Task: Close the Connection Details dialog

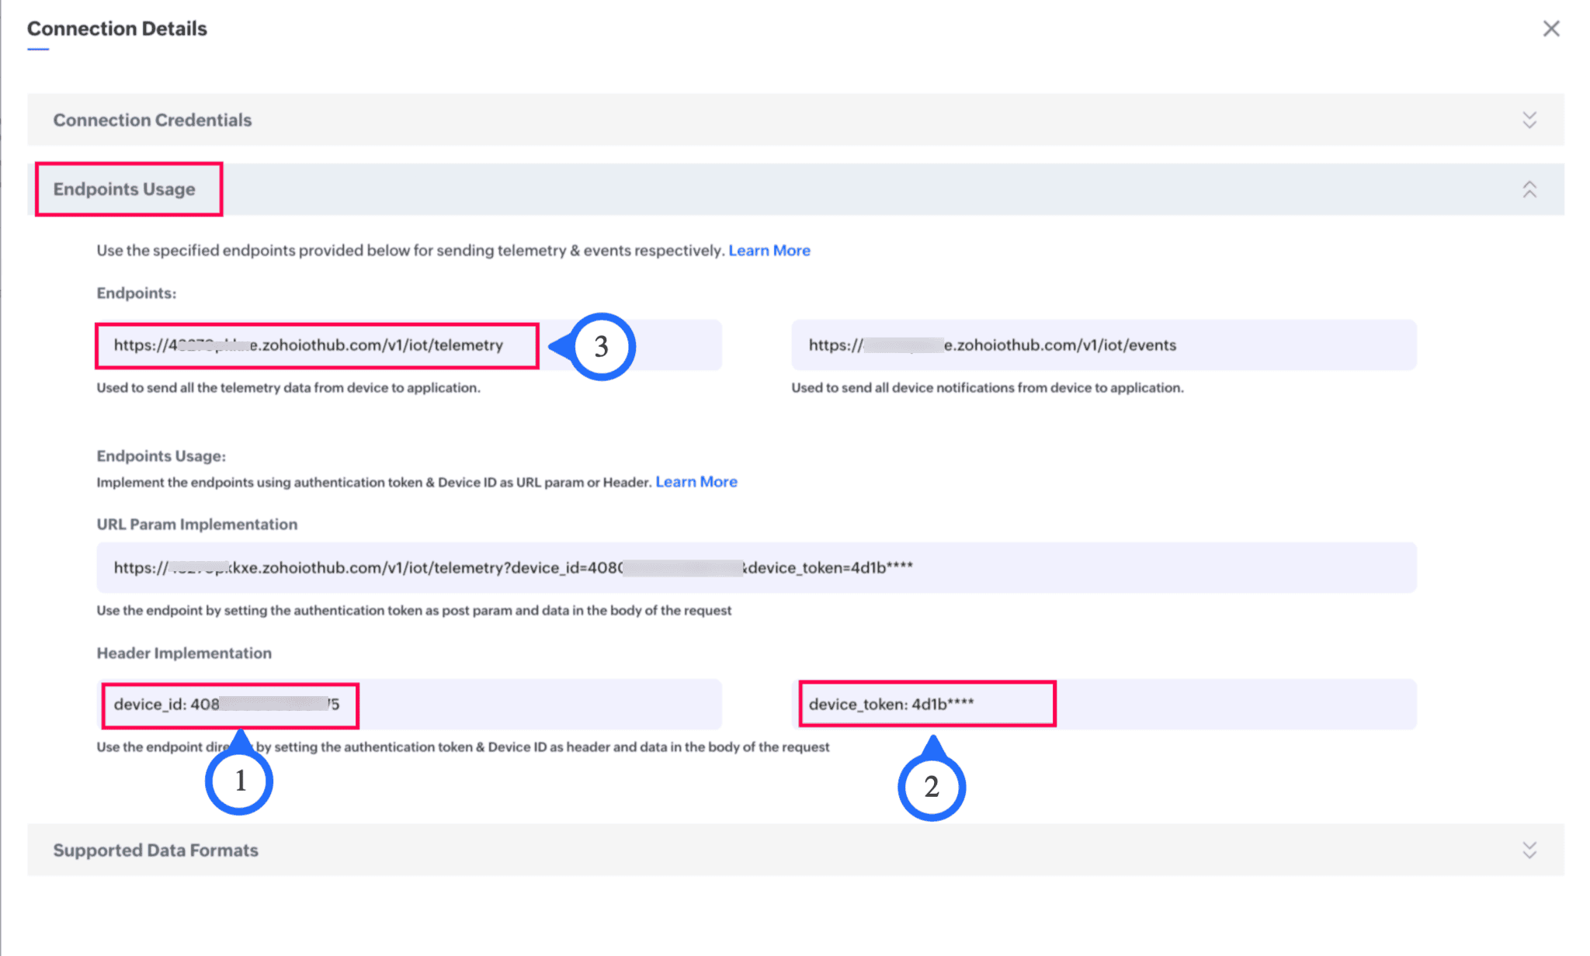Action: click(x=1550, y=29)
